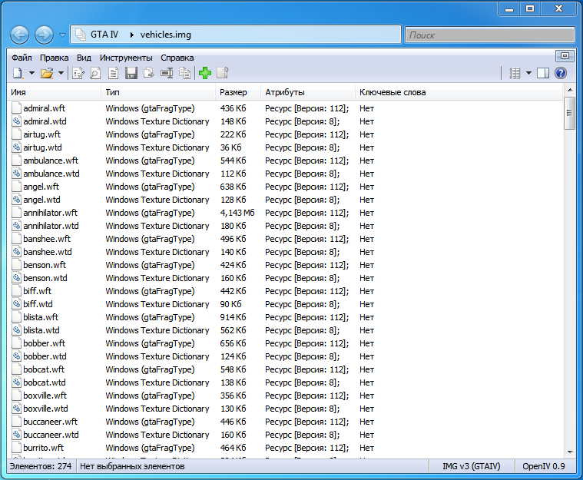Select buccaneer.wft file name
The width and height of the screenshot is (583, 480).
point(50,422)
